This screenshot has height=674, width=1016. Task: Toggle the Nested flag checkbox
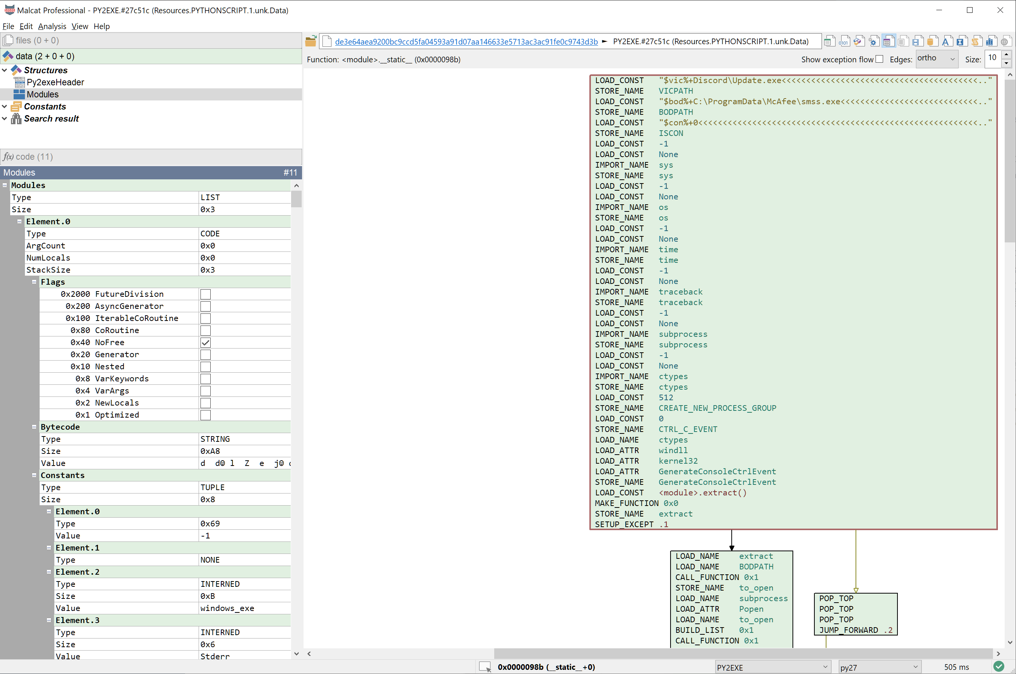point(205,367)
